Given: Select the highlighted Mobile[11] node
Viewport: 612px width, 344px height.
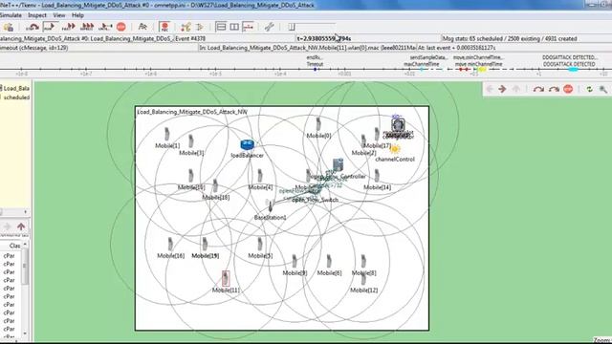Looking at the screenshot, I should [x=226, y=278].
